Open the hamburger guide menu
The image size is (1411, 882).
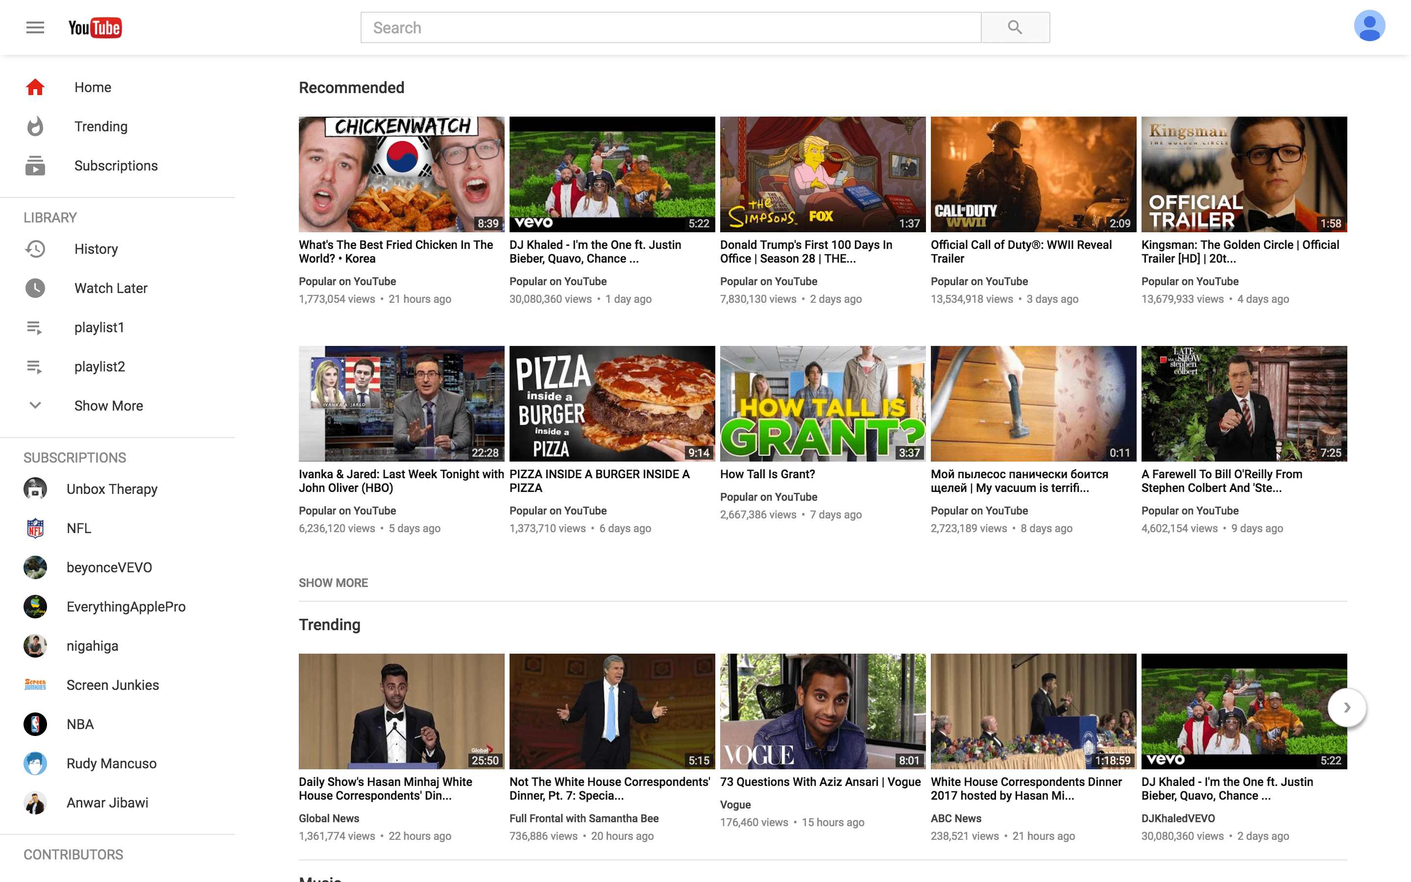[35, 27]
